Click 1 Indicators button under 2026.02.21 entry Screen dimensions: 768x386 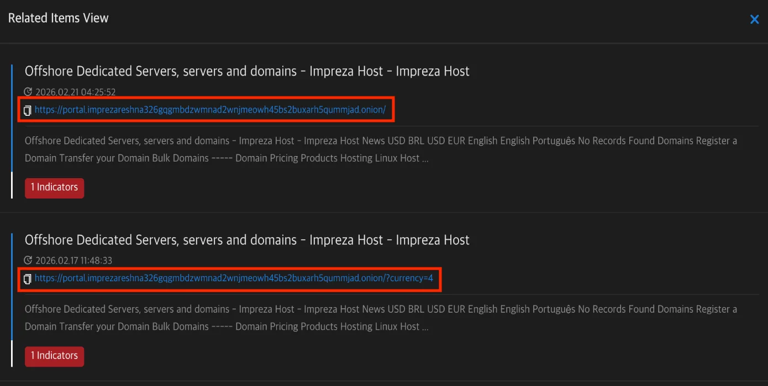tap(54, 187)
